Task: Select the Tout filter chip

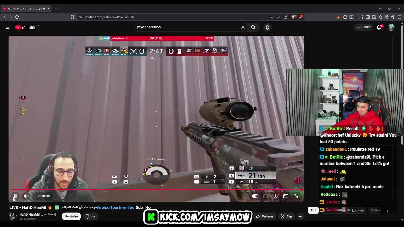Action: point(313,210)
